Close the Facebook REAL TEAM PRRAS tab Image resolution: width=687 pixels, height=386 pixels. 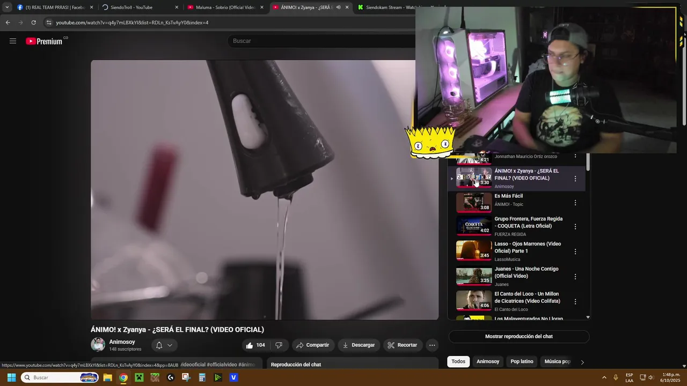point(91,8)
